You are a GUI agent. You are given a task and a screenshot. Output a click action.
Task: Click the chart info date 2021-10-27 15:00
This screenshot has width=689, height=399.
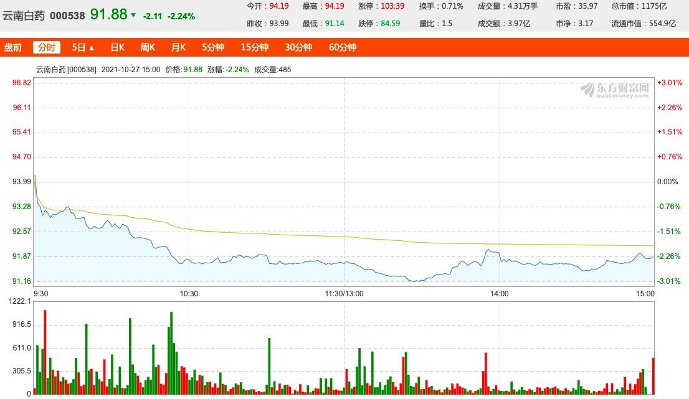(x=130, y=69)
